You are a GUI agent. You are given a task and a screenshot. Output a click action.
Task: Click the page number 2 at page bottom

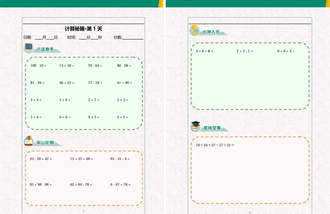pos(250,212)
